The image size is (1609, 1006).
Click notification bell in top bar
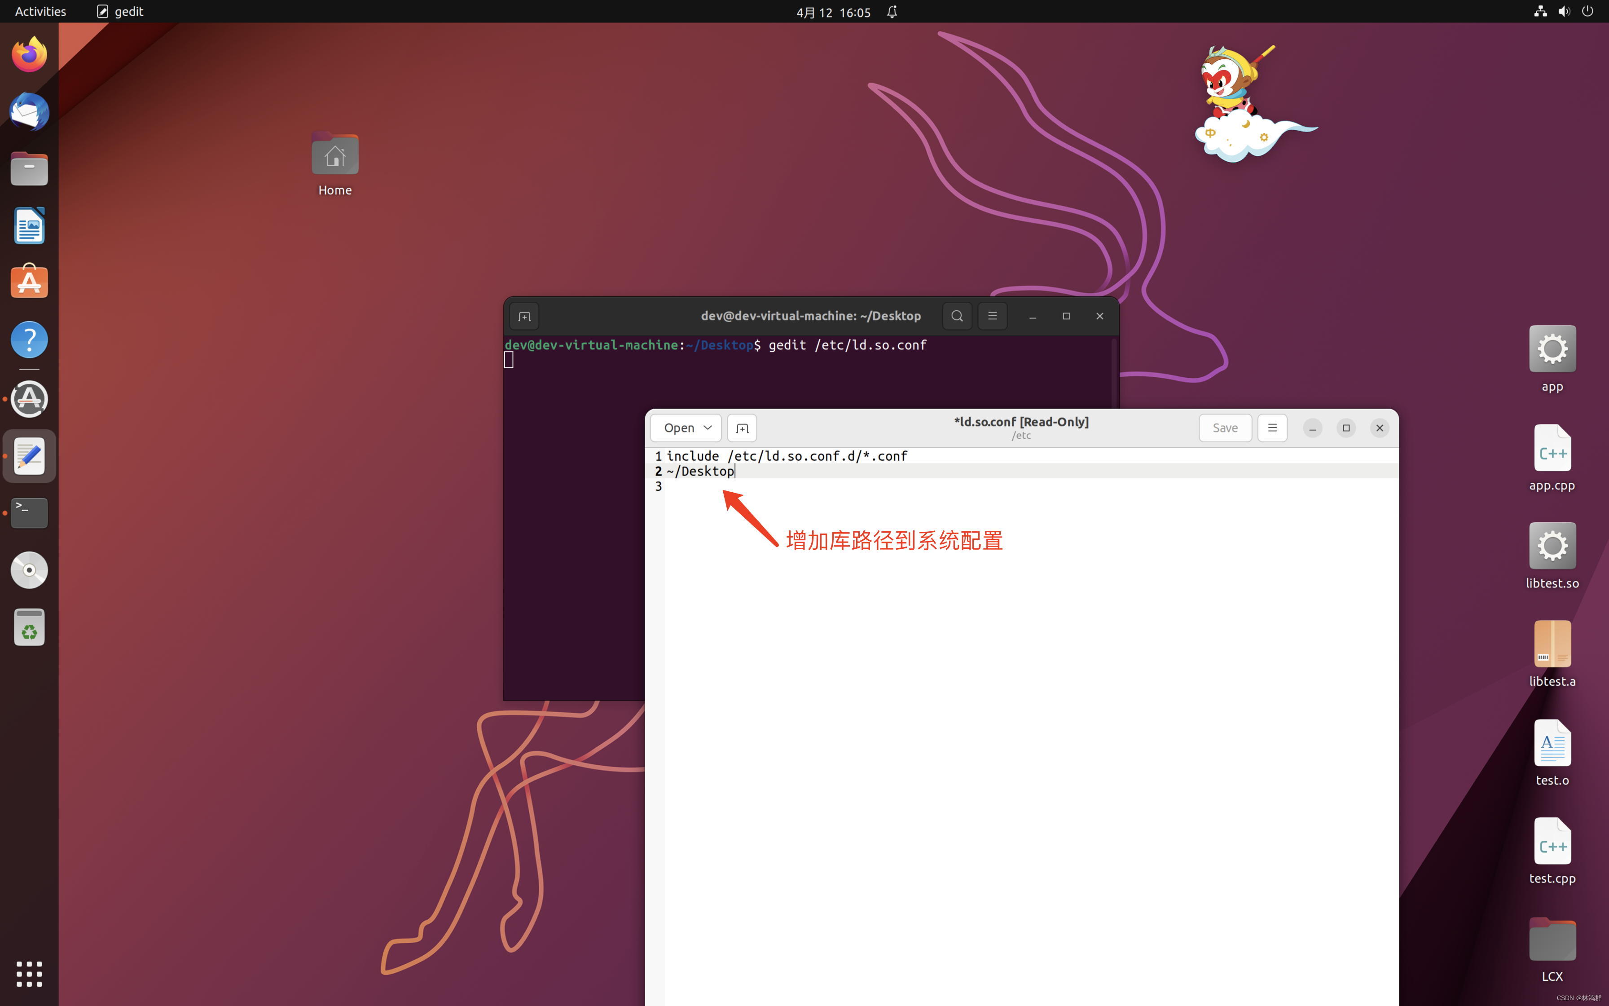(892, 11)
